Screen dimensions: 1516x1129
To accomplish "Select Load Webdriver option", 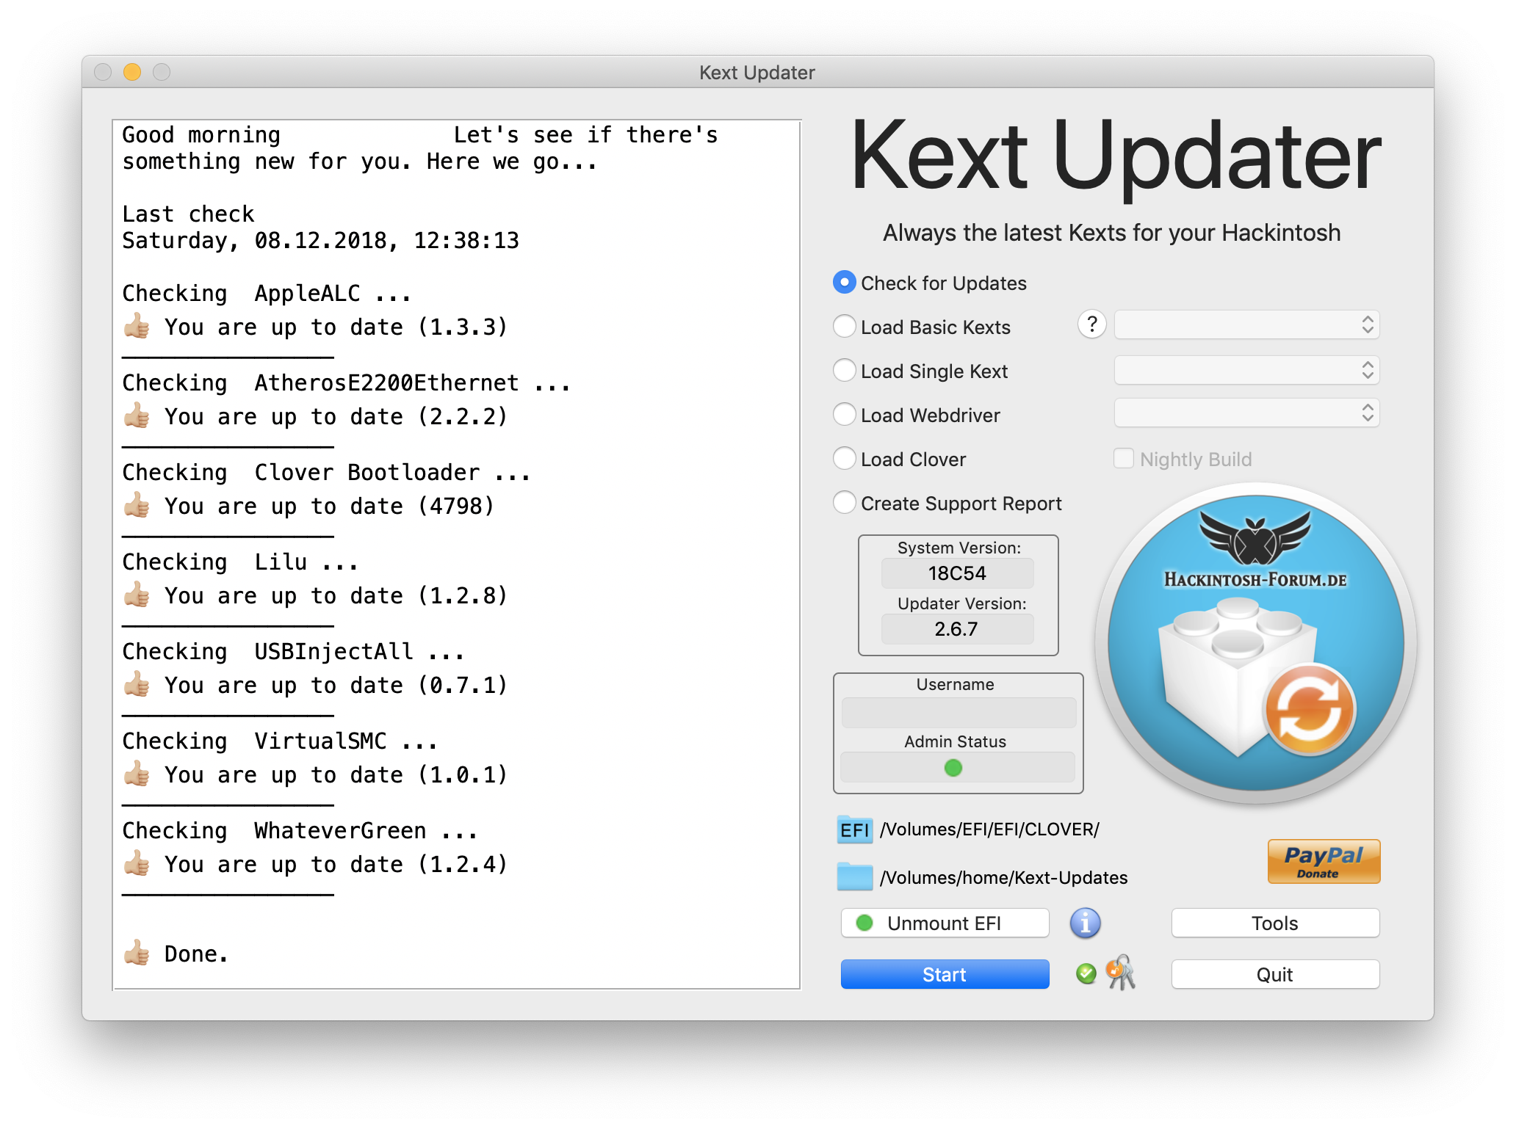I will coord(845,415).
